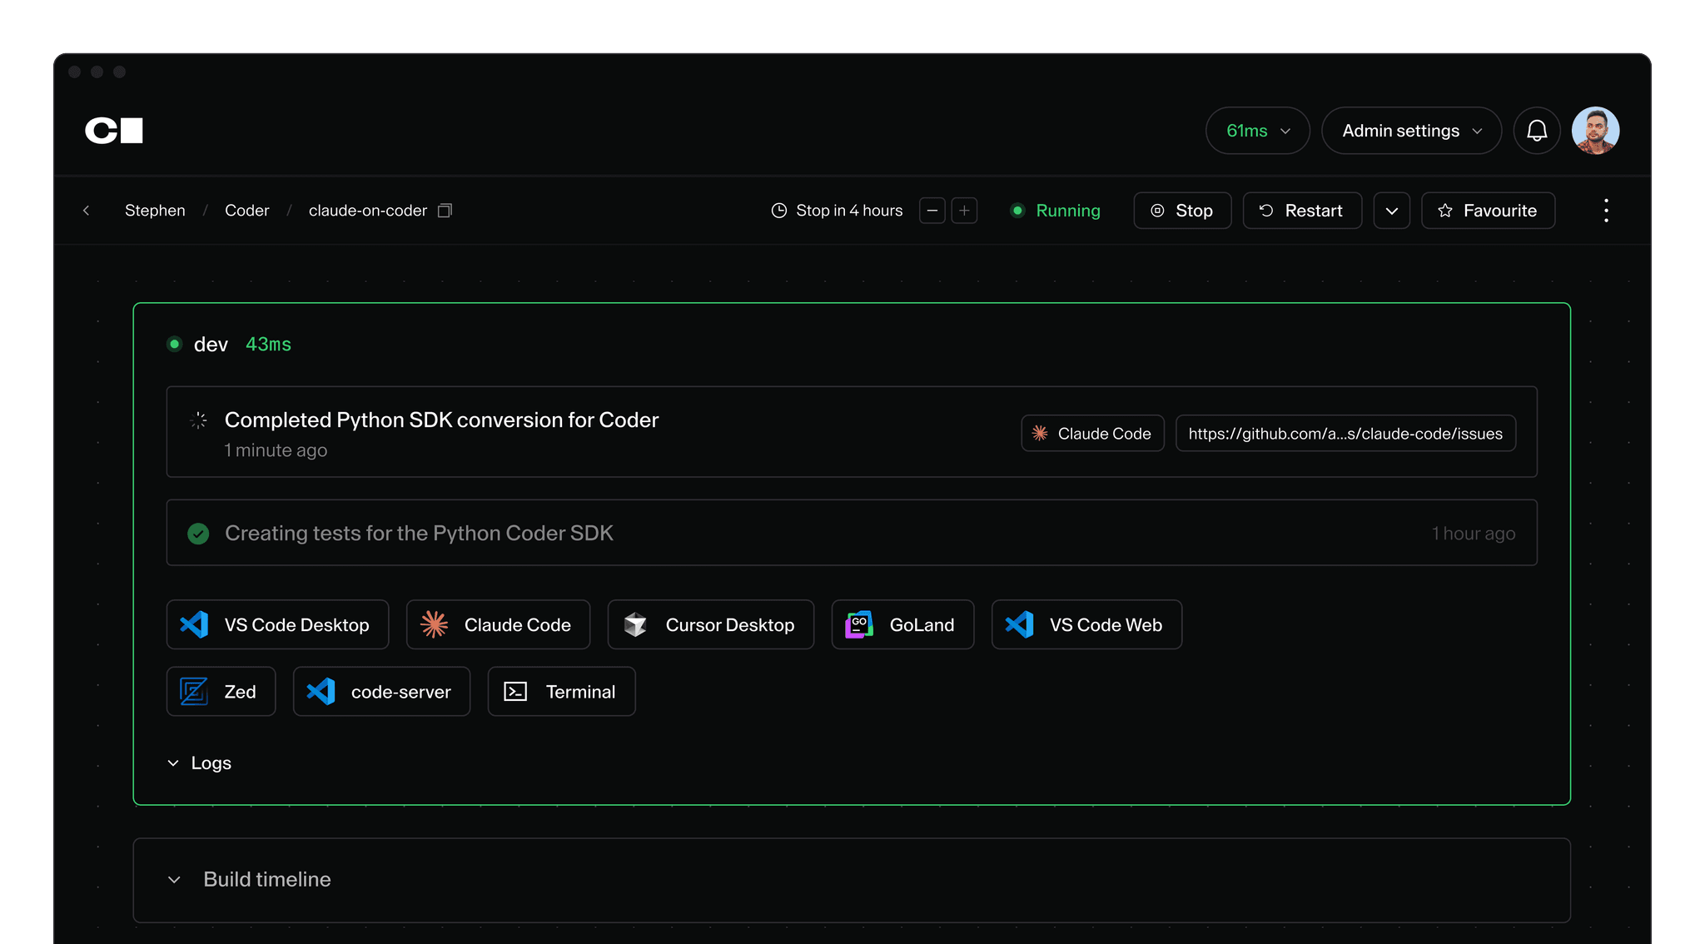Open the github claude-code issues link

pyautogui.click(x=1345, y=434)
